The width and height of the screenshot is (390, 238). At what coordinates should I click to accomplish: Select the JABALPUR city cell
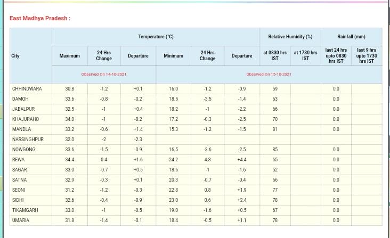(23, 109)
